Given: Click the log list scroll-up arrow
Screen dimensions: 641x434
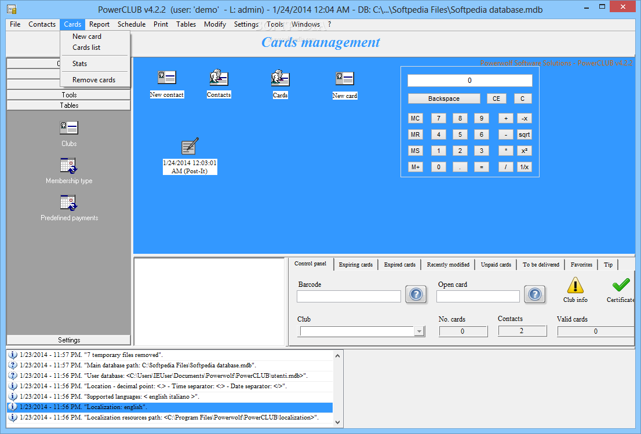Looking at the screenshot, I should (x=338, y=356).
